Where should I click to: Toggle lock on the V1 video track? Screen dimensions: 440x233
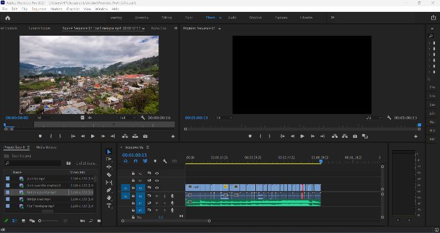click(x=133, y=188)
